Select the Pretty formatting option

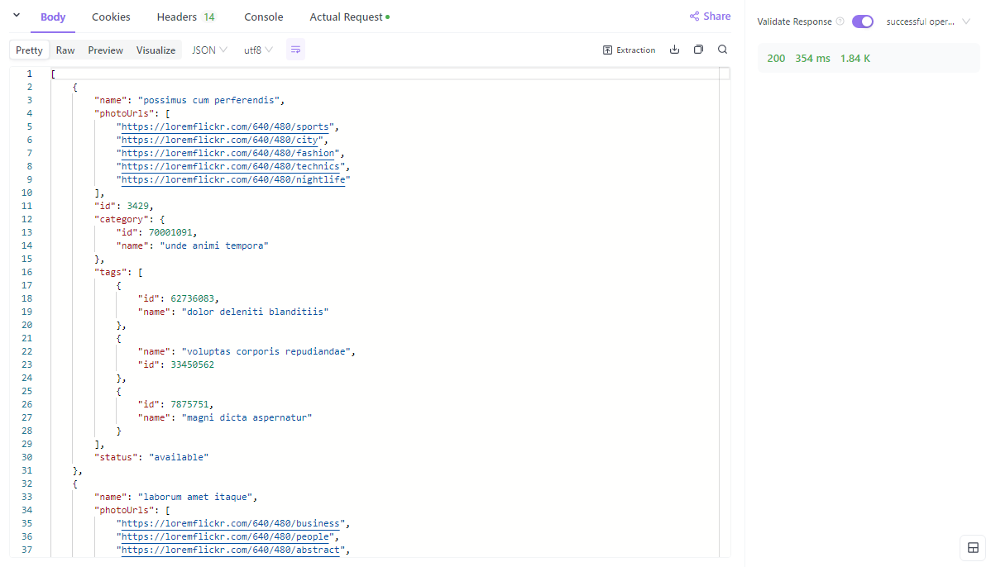click(x=28, y=50)
